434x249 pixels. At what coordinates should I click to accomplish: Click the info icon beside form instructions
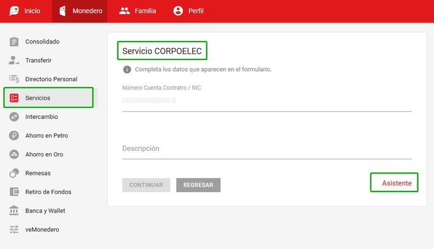click(x=127, y=70)
